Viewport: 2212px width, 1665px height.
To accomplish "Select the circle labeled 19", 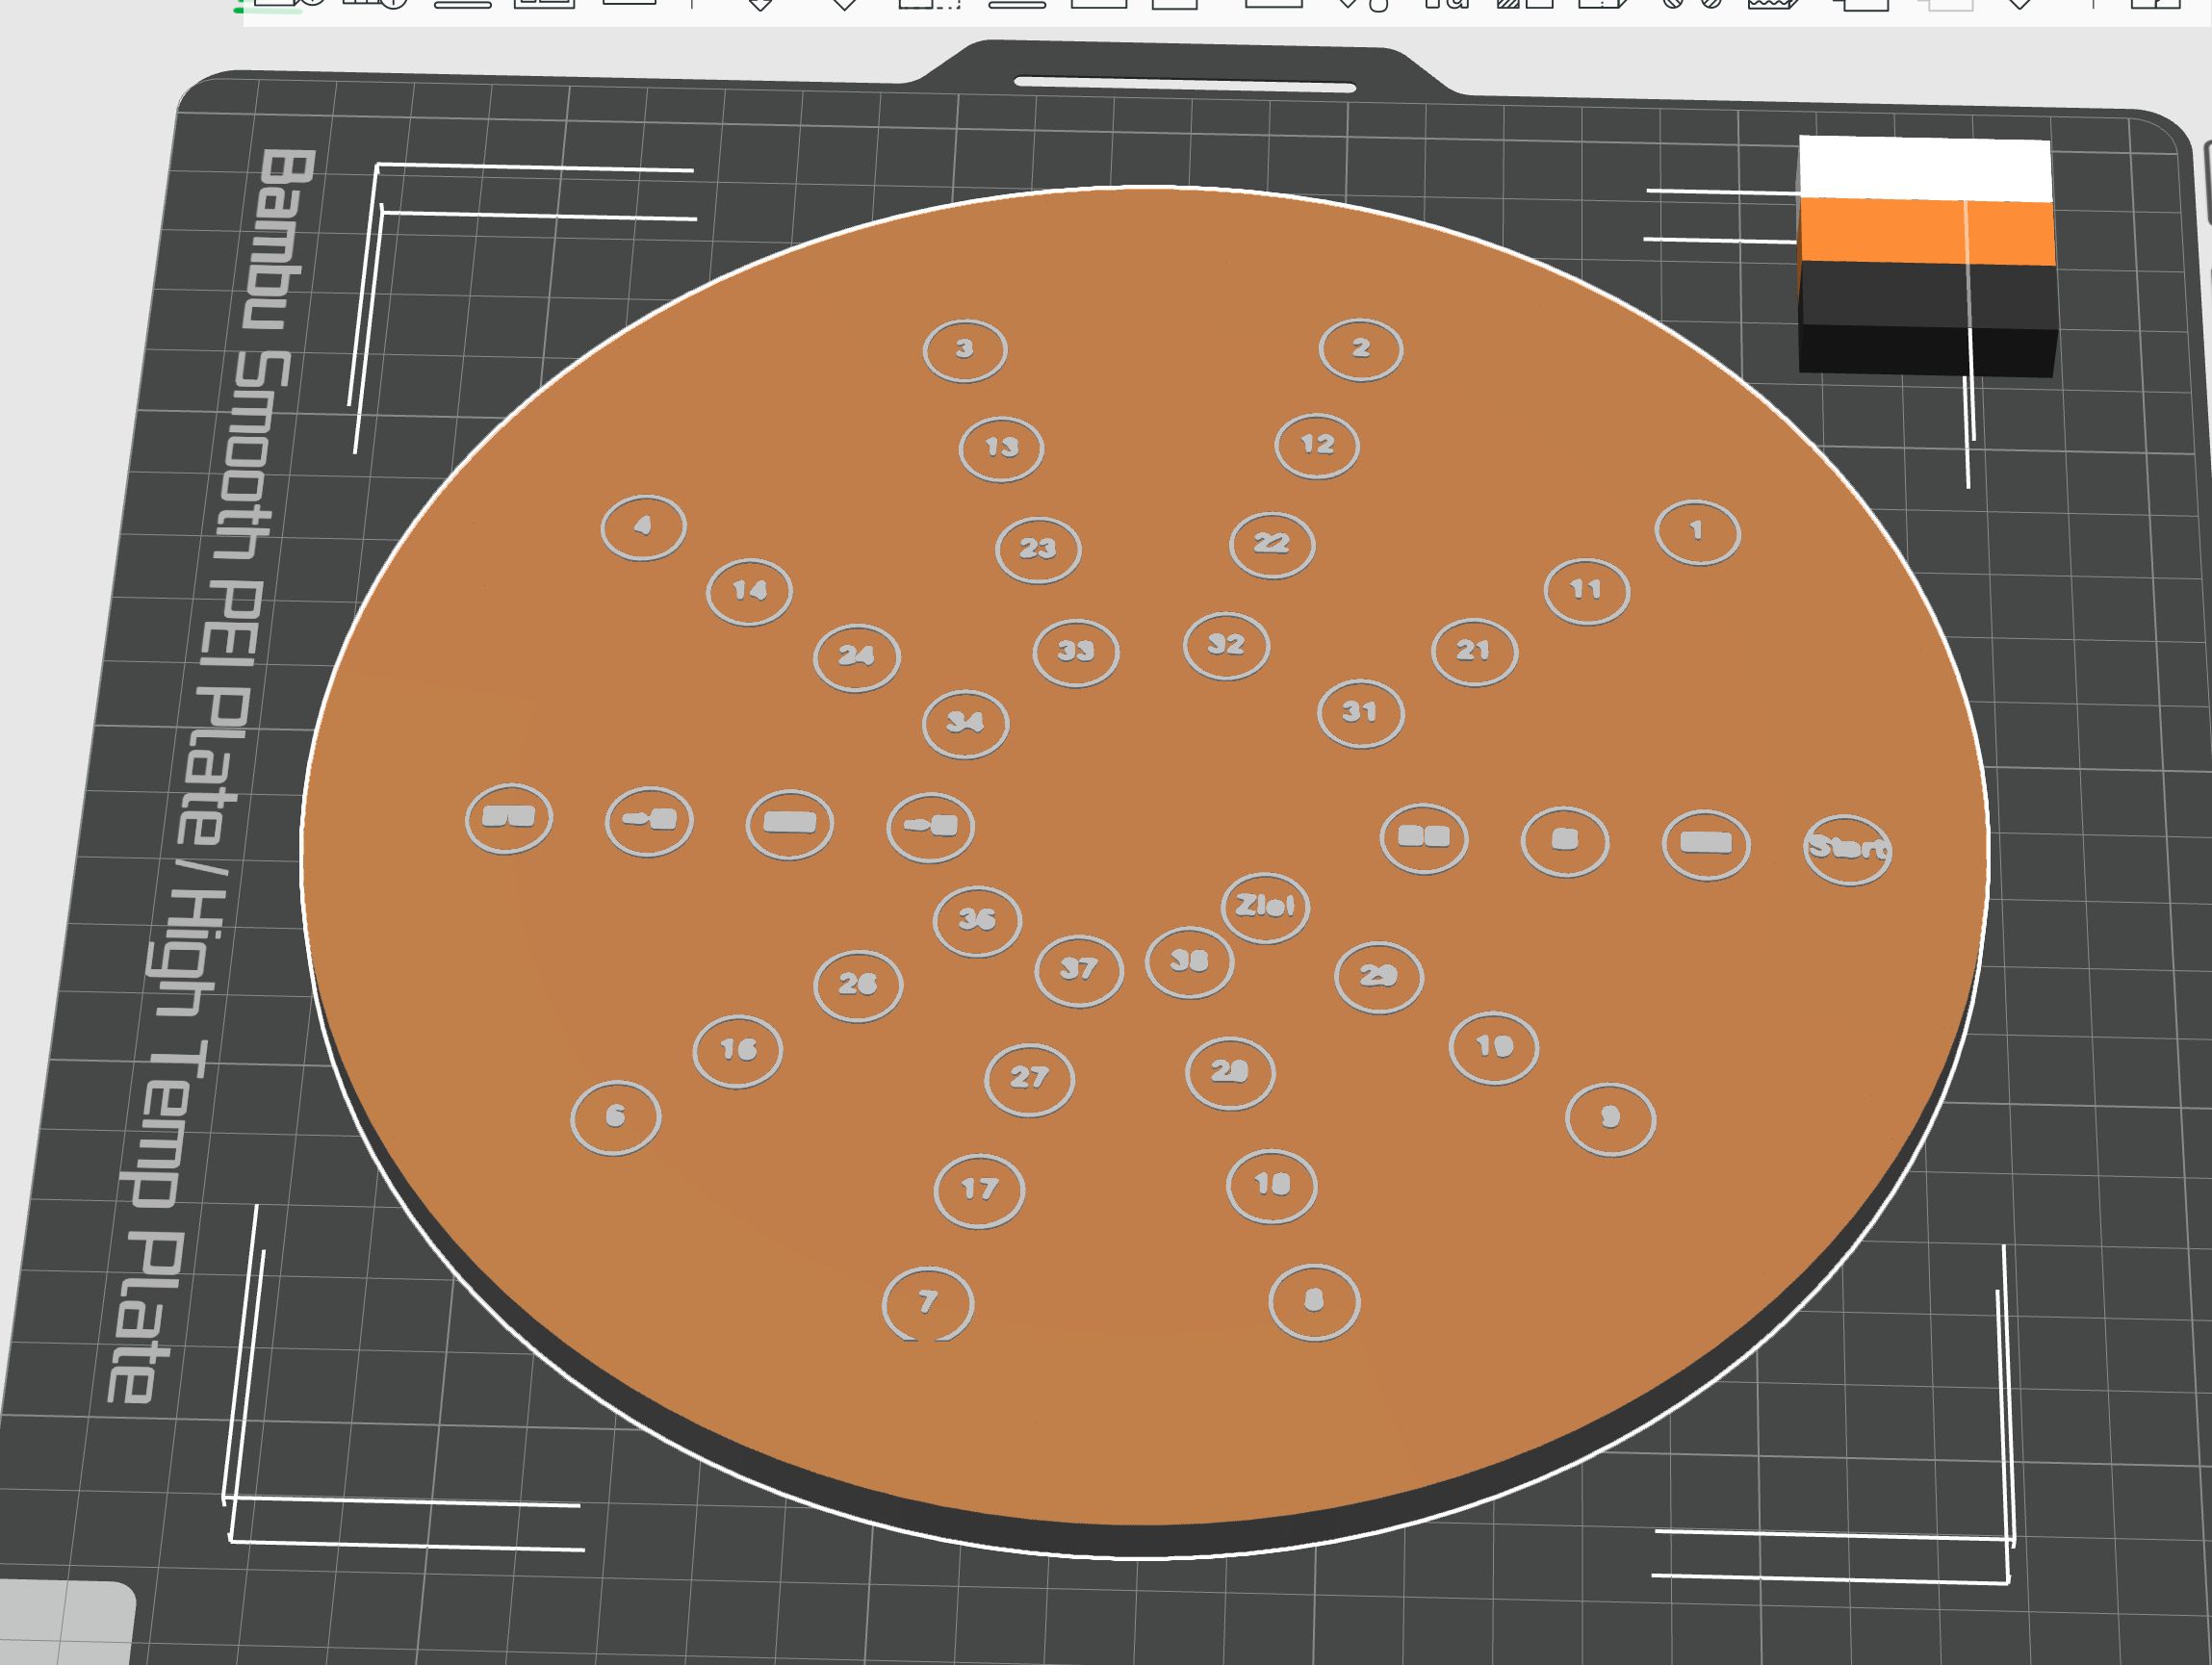I will coord(1494,1047).
